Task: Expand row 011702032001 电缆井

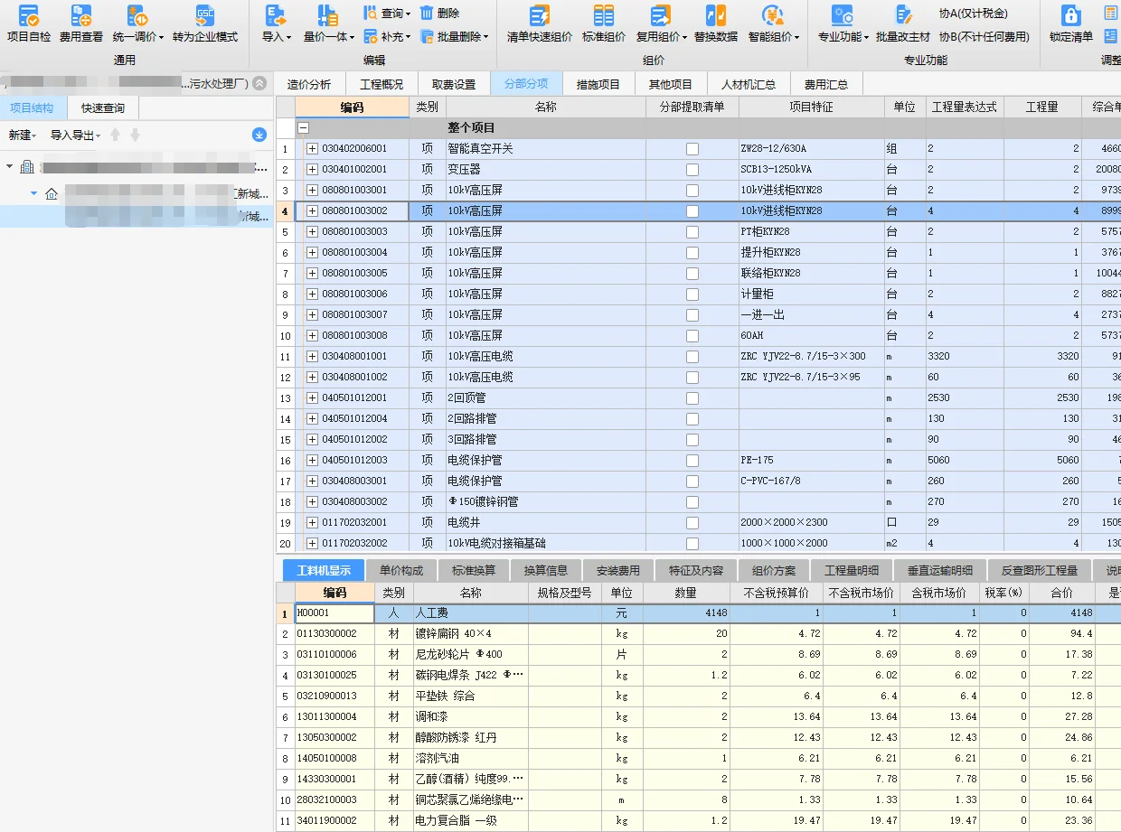Action: pos(313,523)
